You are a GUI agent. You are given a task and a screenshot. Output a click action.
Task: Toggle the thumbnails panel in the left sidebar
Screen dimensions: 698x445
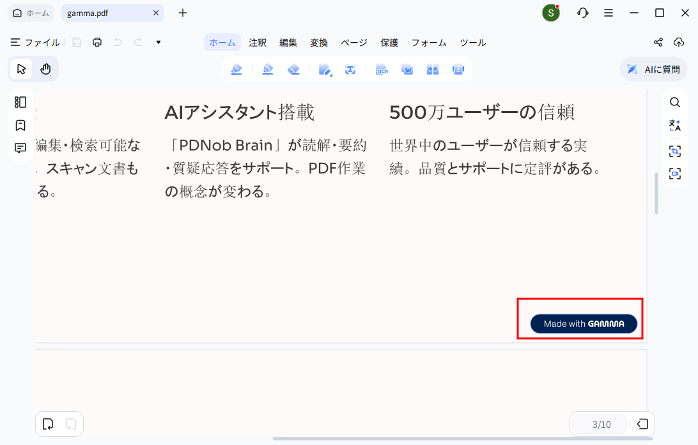(20, 102)
